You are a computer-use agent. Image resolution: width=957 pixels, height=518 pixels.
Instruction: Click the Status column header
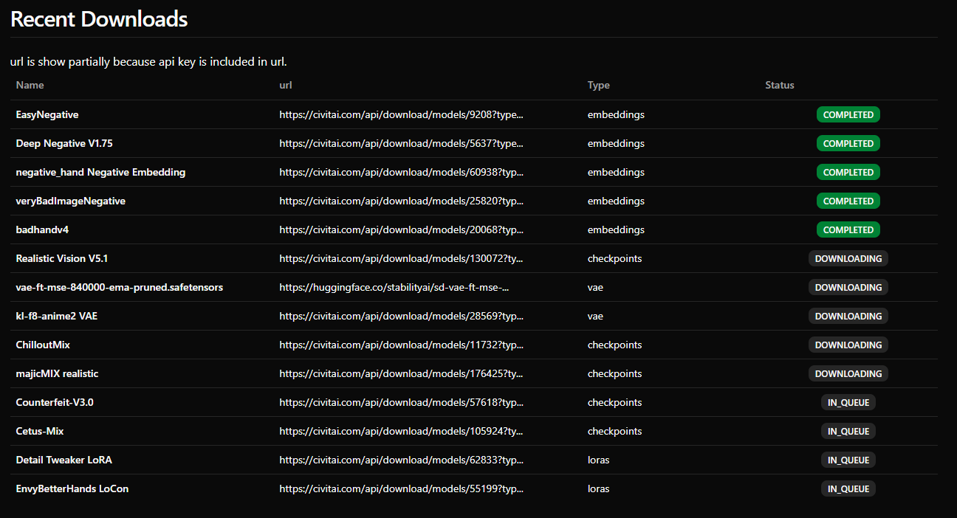coord(779,86)
